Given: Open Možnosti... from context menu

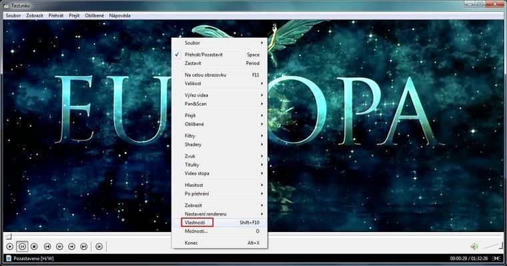Looking at the screenshot, I should [219, 231].
